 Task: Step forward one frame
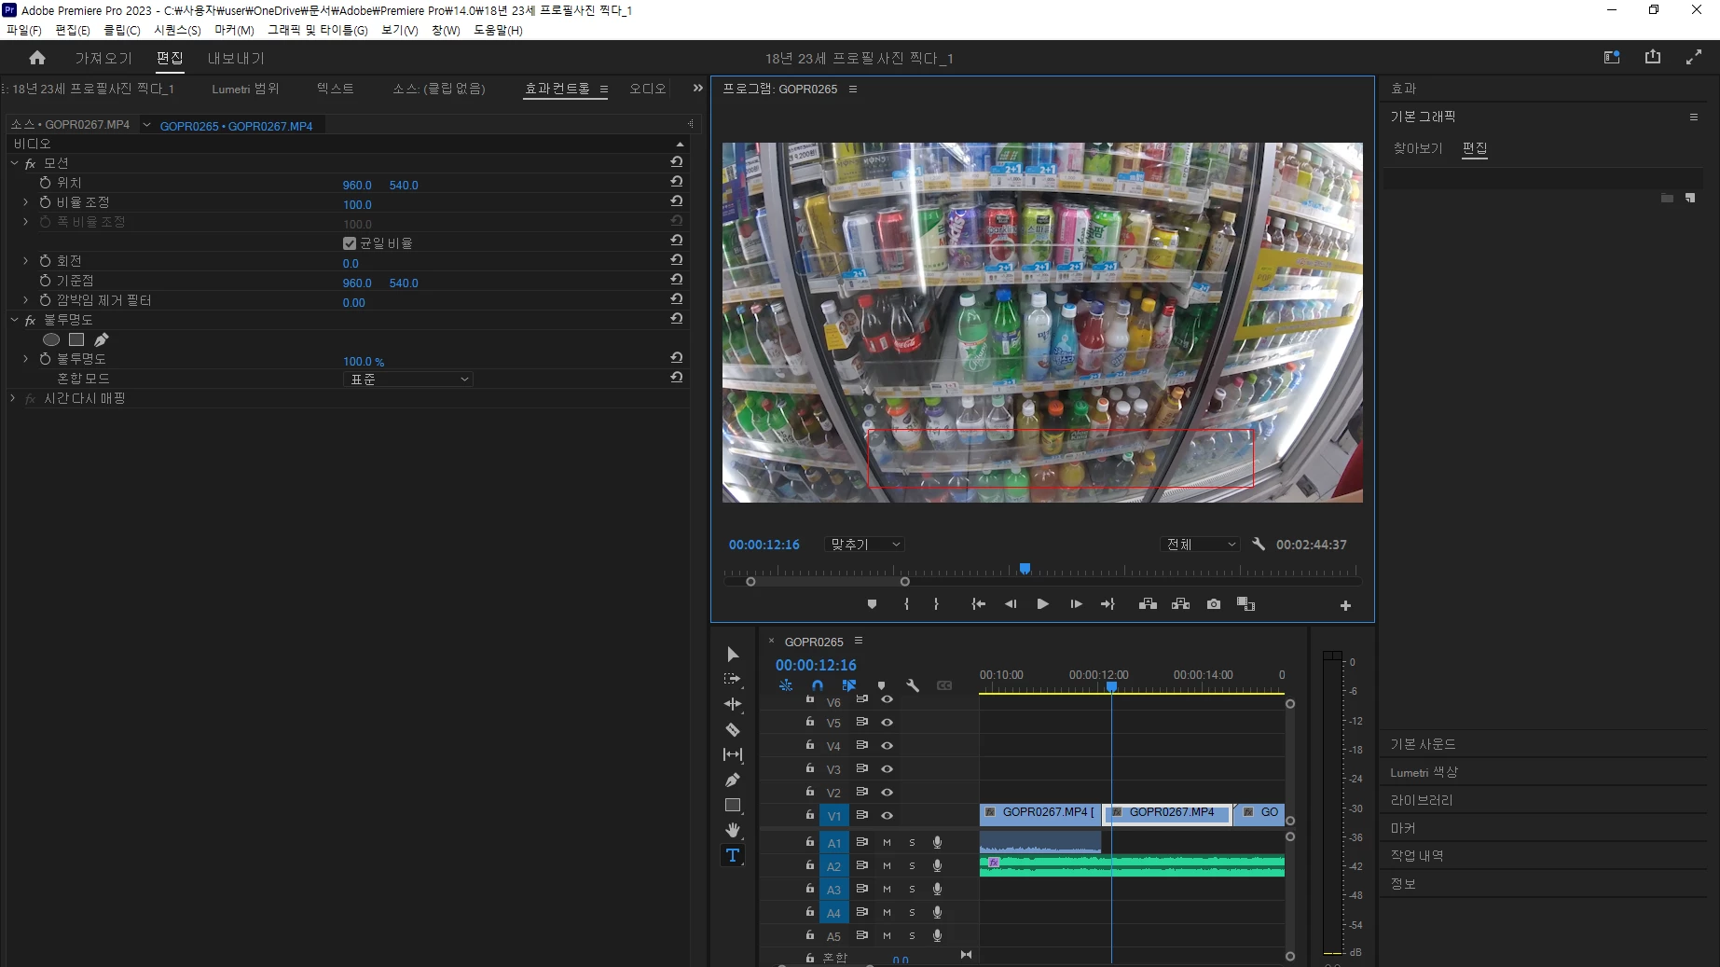1076,604
